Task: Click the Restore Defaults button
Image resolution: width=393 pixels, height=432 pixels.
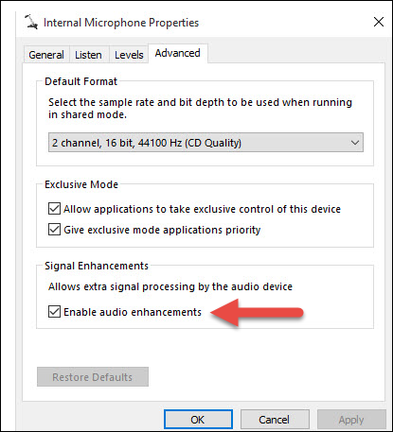Action: [x=93, y=377]
